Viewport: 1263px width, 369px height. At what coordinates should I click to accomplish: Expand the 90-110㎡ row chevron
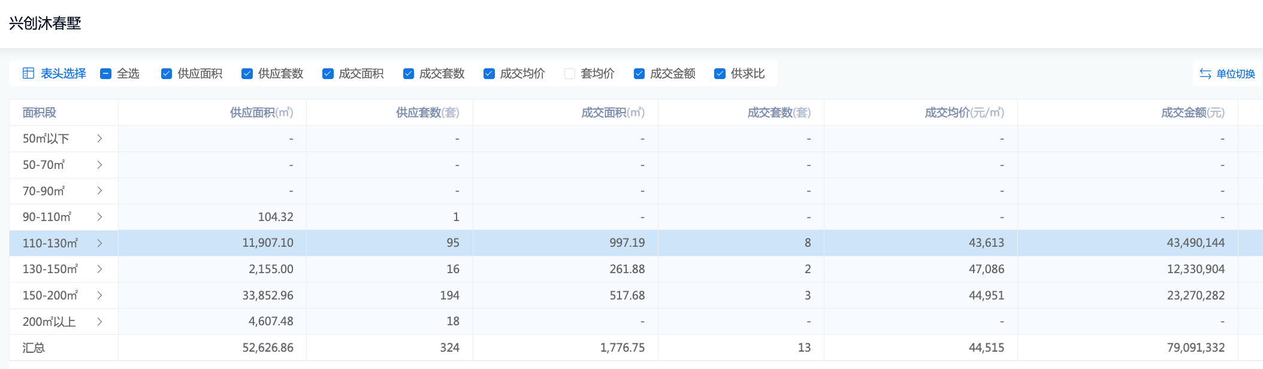coord(99,217)
